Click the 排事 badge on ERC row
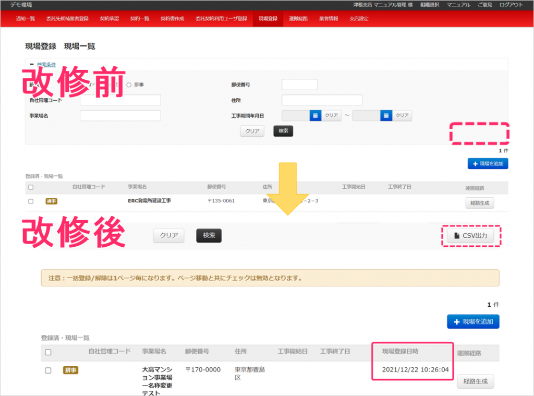The height and width of the screenshot is (396, 534). [51, 201]
